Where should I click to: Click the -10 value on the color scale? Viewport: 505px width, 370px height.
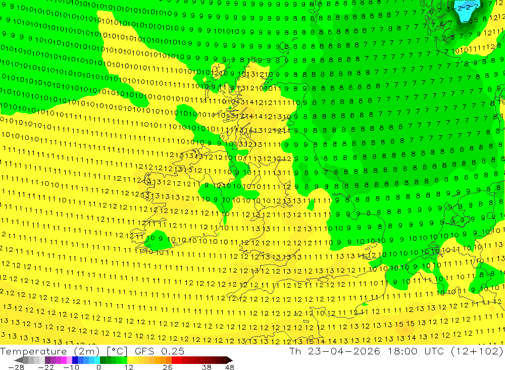point(71,367)
